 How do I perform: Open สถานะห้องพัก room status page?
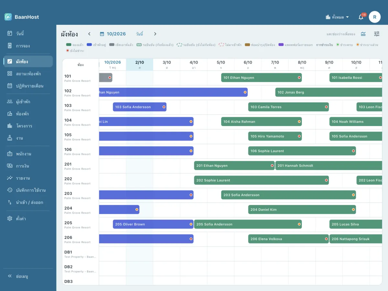click(x=28, y=74)
